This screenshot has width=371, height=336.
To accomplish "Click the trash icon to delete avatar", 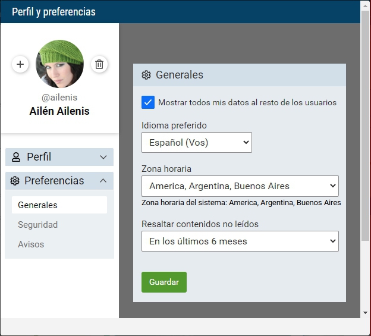I will tap(99, 64).
